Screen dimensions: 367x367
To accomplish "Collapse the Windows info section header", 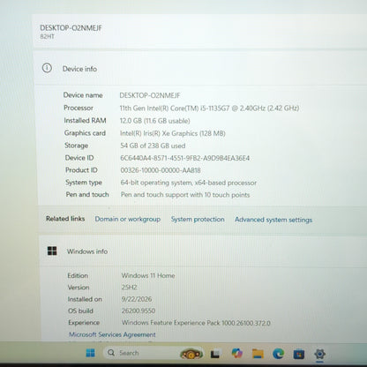I will pos(203,251).
